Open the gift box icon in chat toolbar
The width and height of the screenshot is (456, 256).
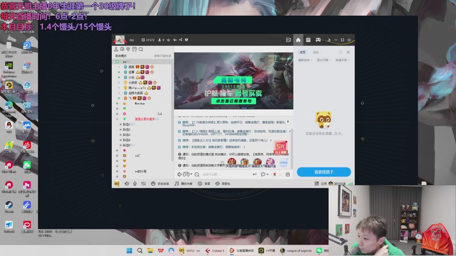[x=288, y=174]
